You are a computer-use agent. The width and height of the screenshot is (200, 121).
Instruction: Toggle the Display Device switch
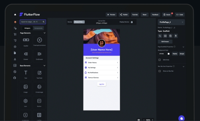[132, 22]
